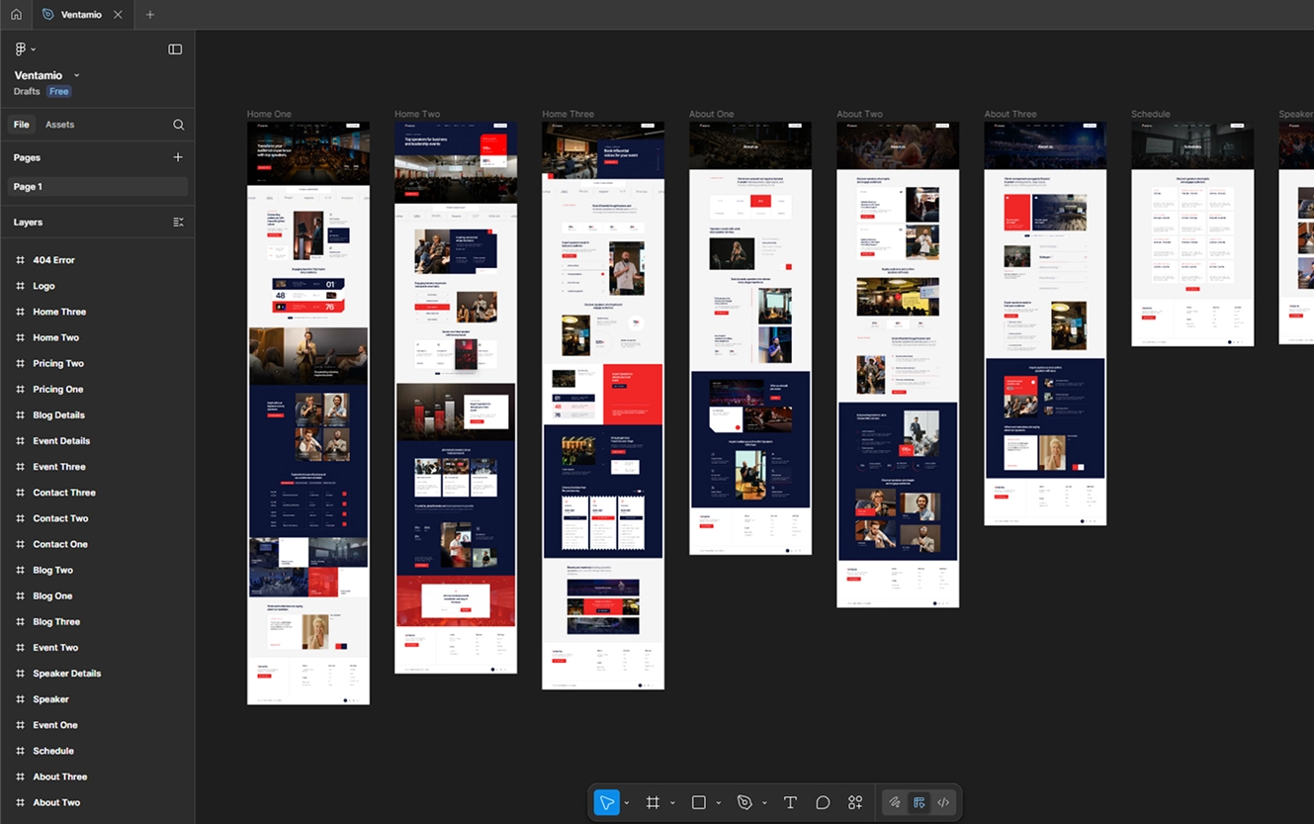This screenshot has height=824, width=1314.
Task: Switch to Draw mode toggle
Action: coord(895,802)
